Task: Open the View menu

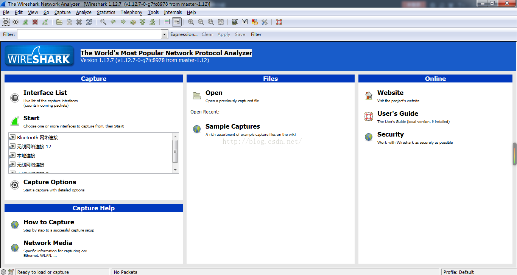Action: point(33,12)
